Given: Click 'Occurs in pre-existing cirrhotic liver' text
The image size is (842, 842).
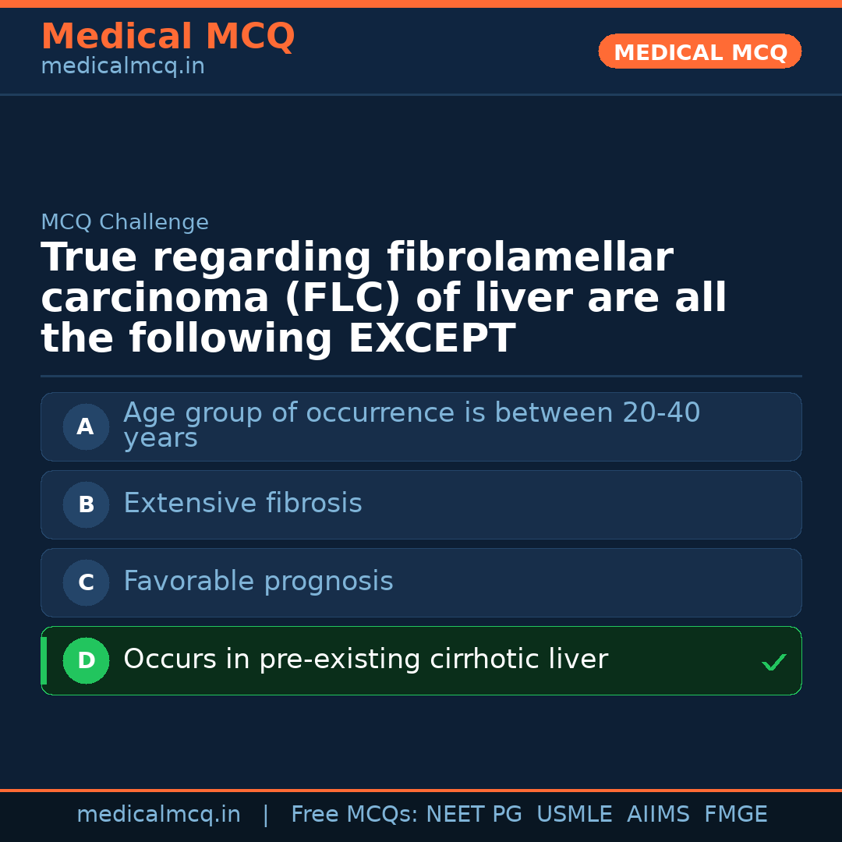Looking at the screenshot, I should pyautogui.click(x=365, y=660).
